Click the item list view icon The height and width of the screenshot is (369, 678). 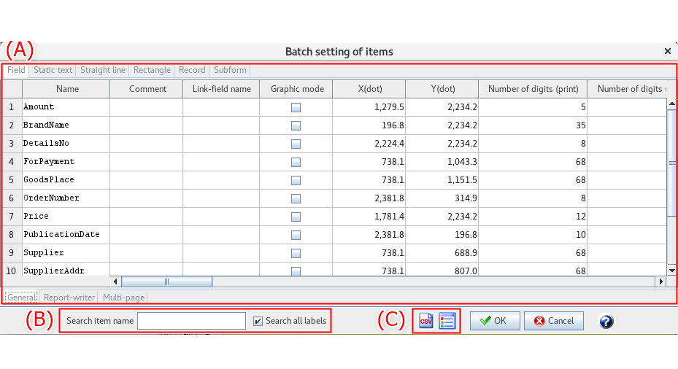pyautogui.click(x=447, y=321)
